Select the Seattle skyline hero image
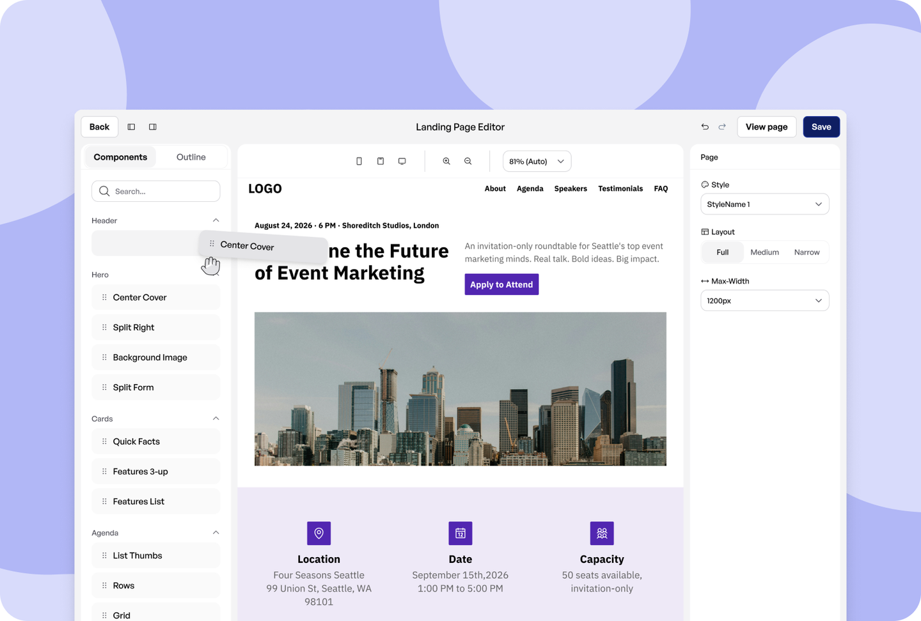The width and height of the screenshot is (921, 621). tap(460, 389)
